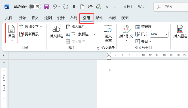
Task: Open a file with the folder icon
Action: click(x=90, y=7)
